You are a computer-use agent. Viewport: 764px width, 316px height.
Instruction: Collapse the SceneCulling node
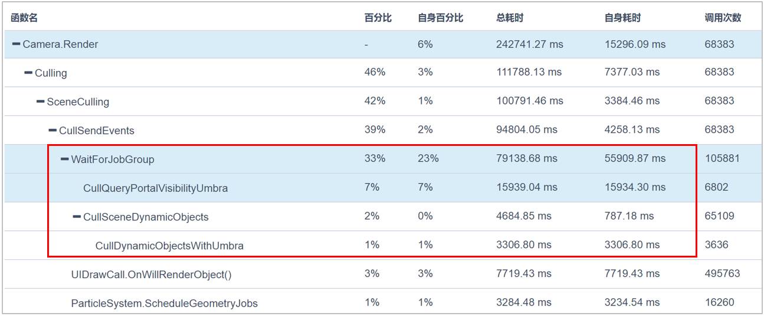(40, 102)
